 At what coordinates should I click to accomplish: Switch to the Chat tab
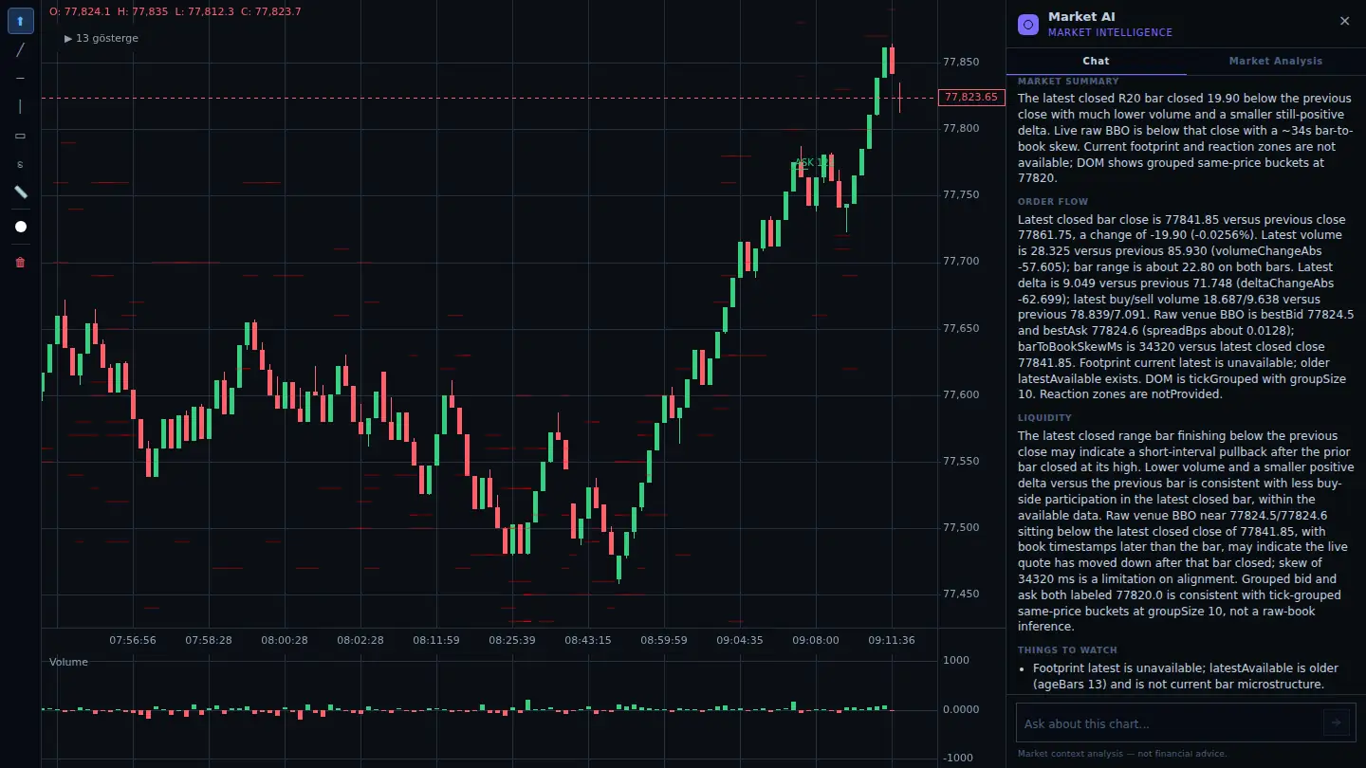point(1096,61)
